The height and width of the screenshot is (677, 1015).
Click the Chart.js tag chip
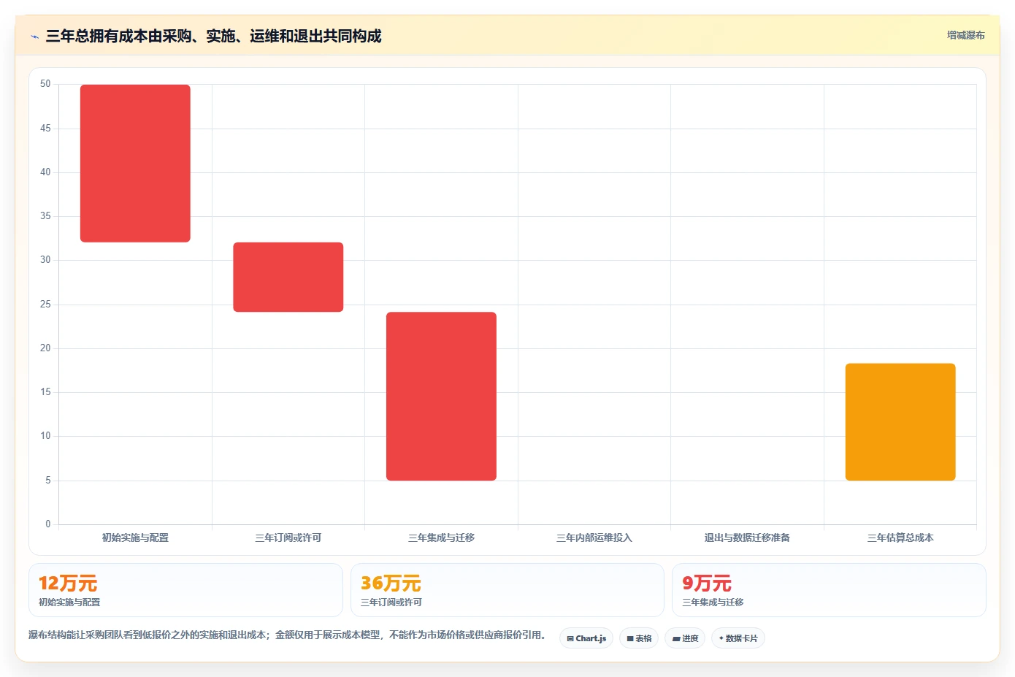coord(586,638)
